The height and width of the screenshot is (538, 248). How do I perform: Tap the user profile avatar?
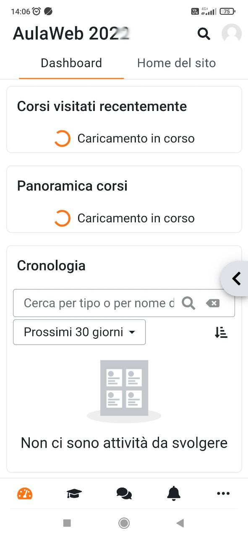pyautogui.click(x=231, y=34)
